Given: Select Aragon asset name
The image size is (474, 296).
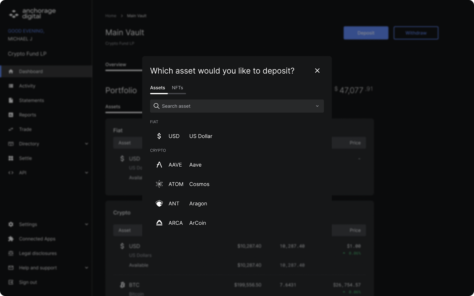Looking at the screenshot, I should point(198,204).
